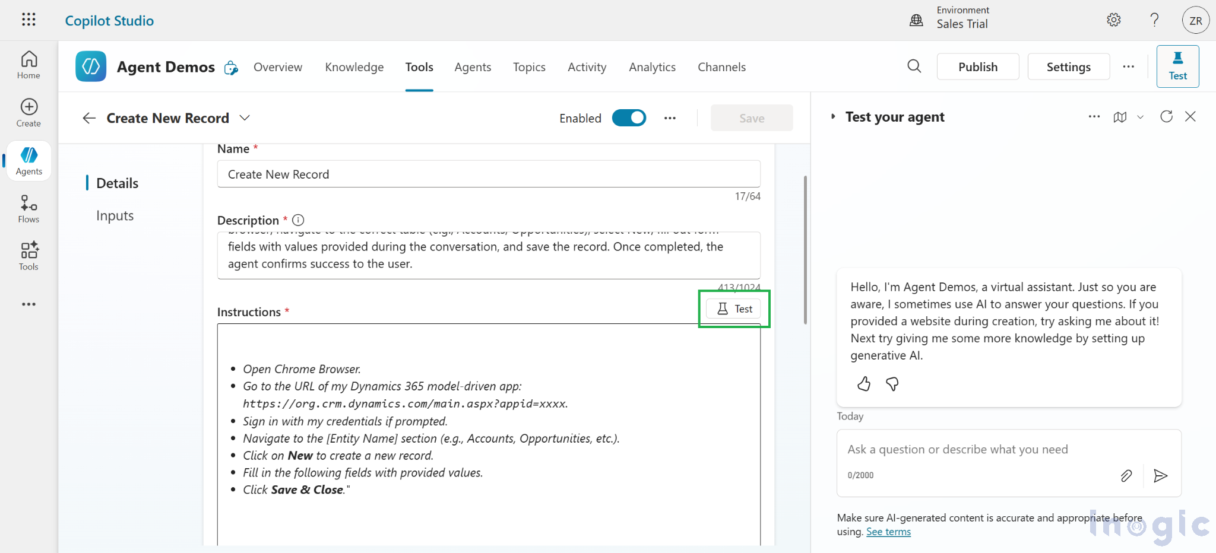Viewport: 1216px width, 553px height.
Task: Open the app launcher waffle menu
Action: (28, 20)
